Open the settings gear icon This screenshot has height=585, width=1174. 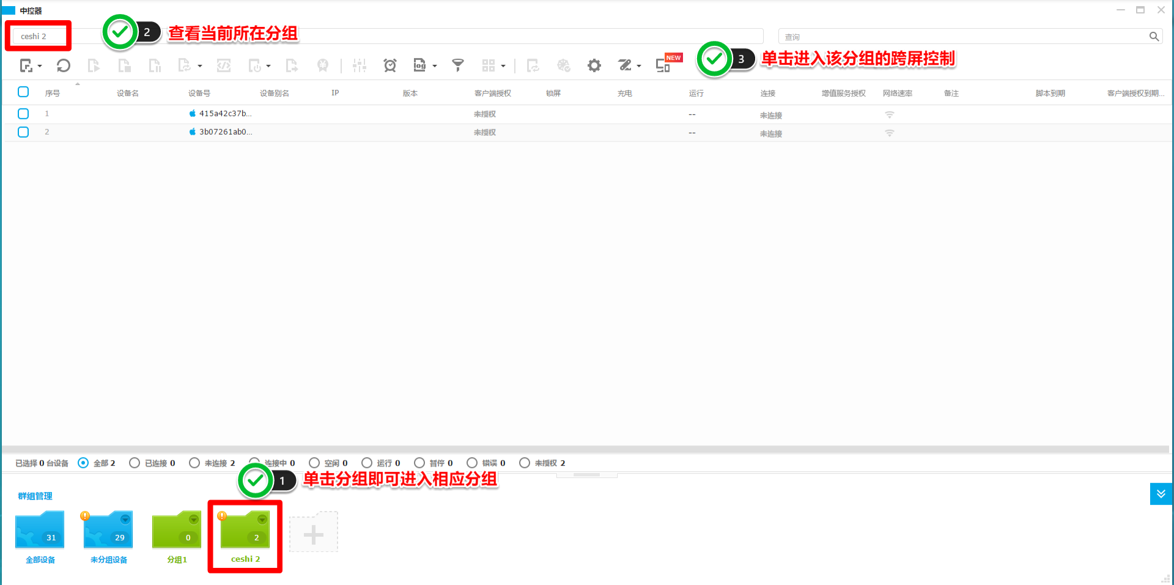point(594,65)
